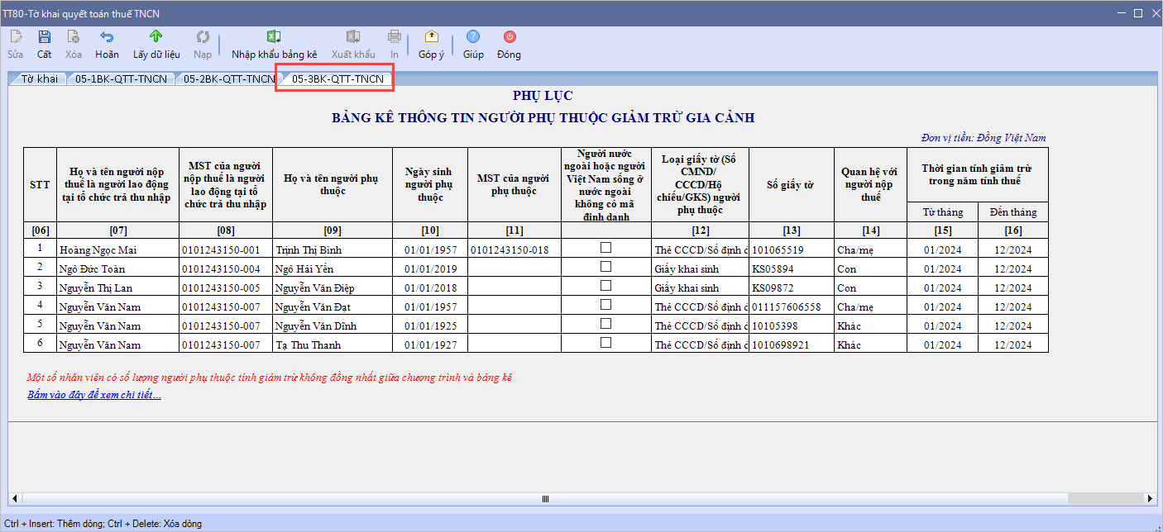Click the Lấy dữ liệu green arrow icon
Screen dimensions: 1163x532
[156, 37]
